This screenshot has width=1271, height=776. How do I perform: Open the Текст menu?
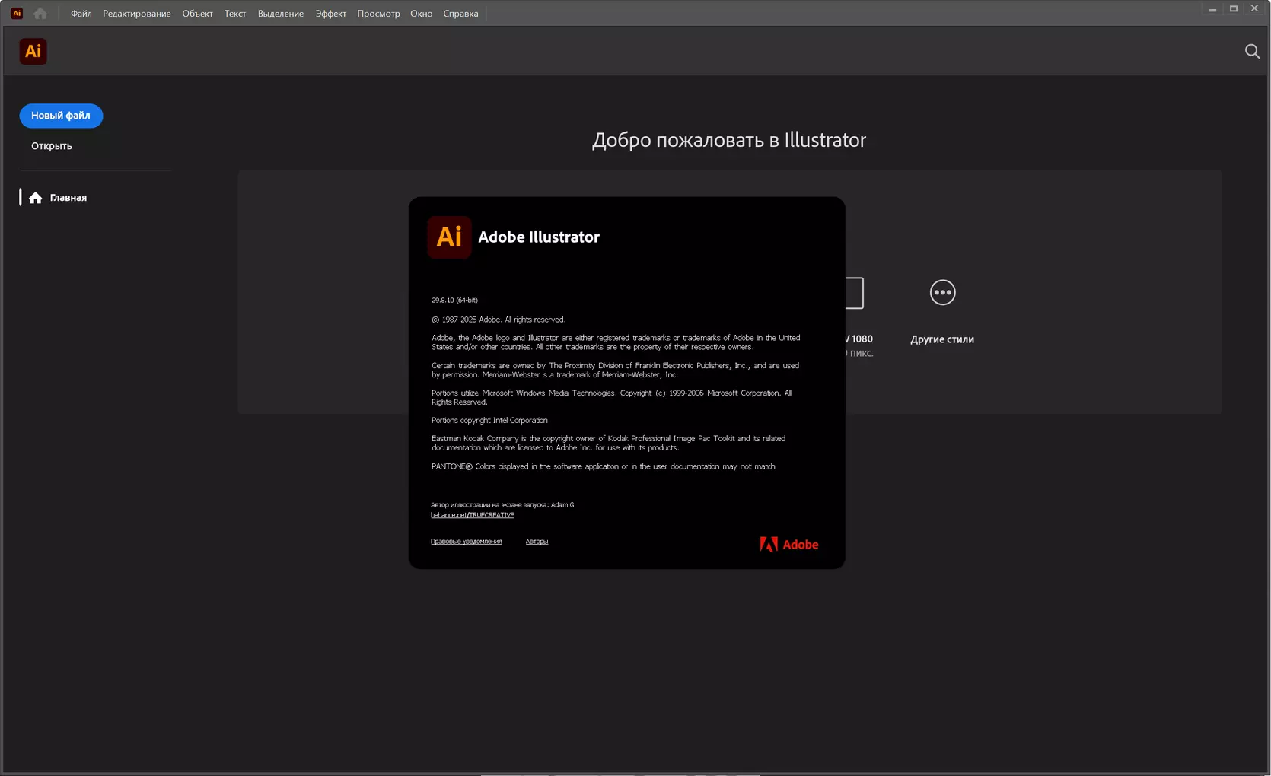(x=235, y=14)
